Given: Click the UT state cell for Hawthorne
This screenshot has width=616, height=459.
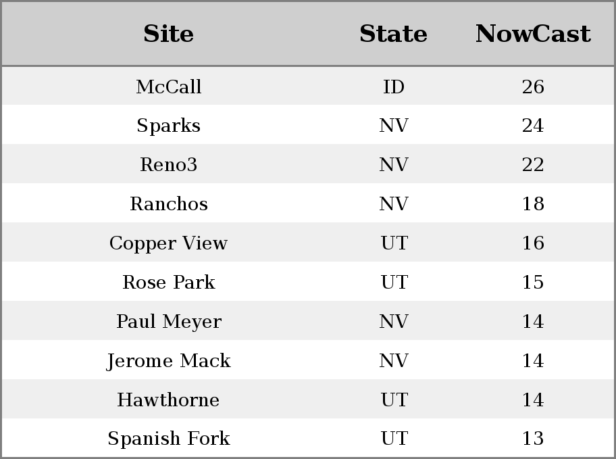Looking at the screenshot, I should (x=394, y=400).
